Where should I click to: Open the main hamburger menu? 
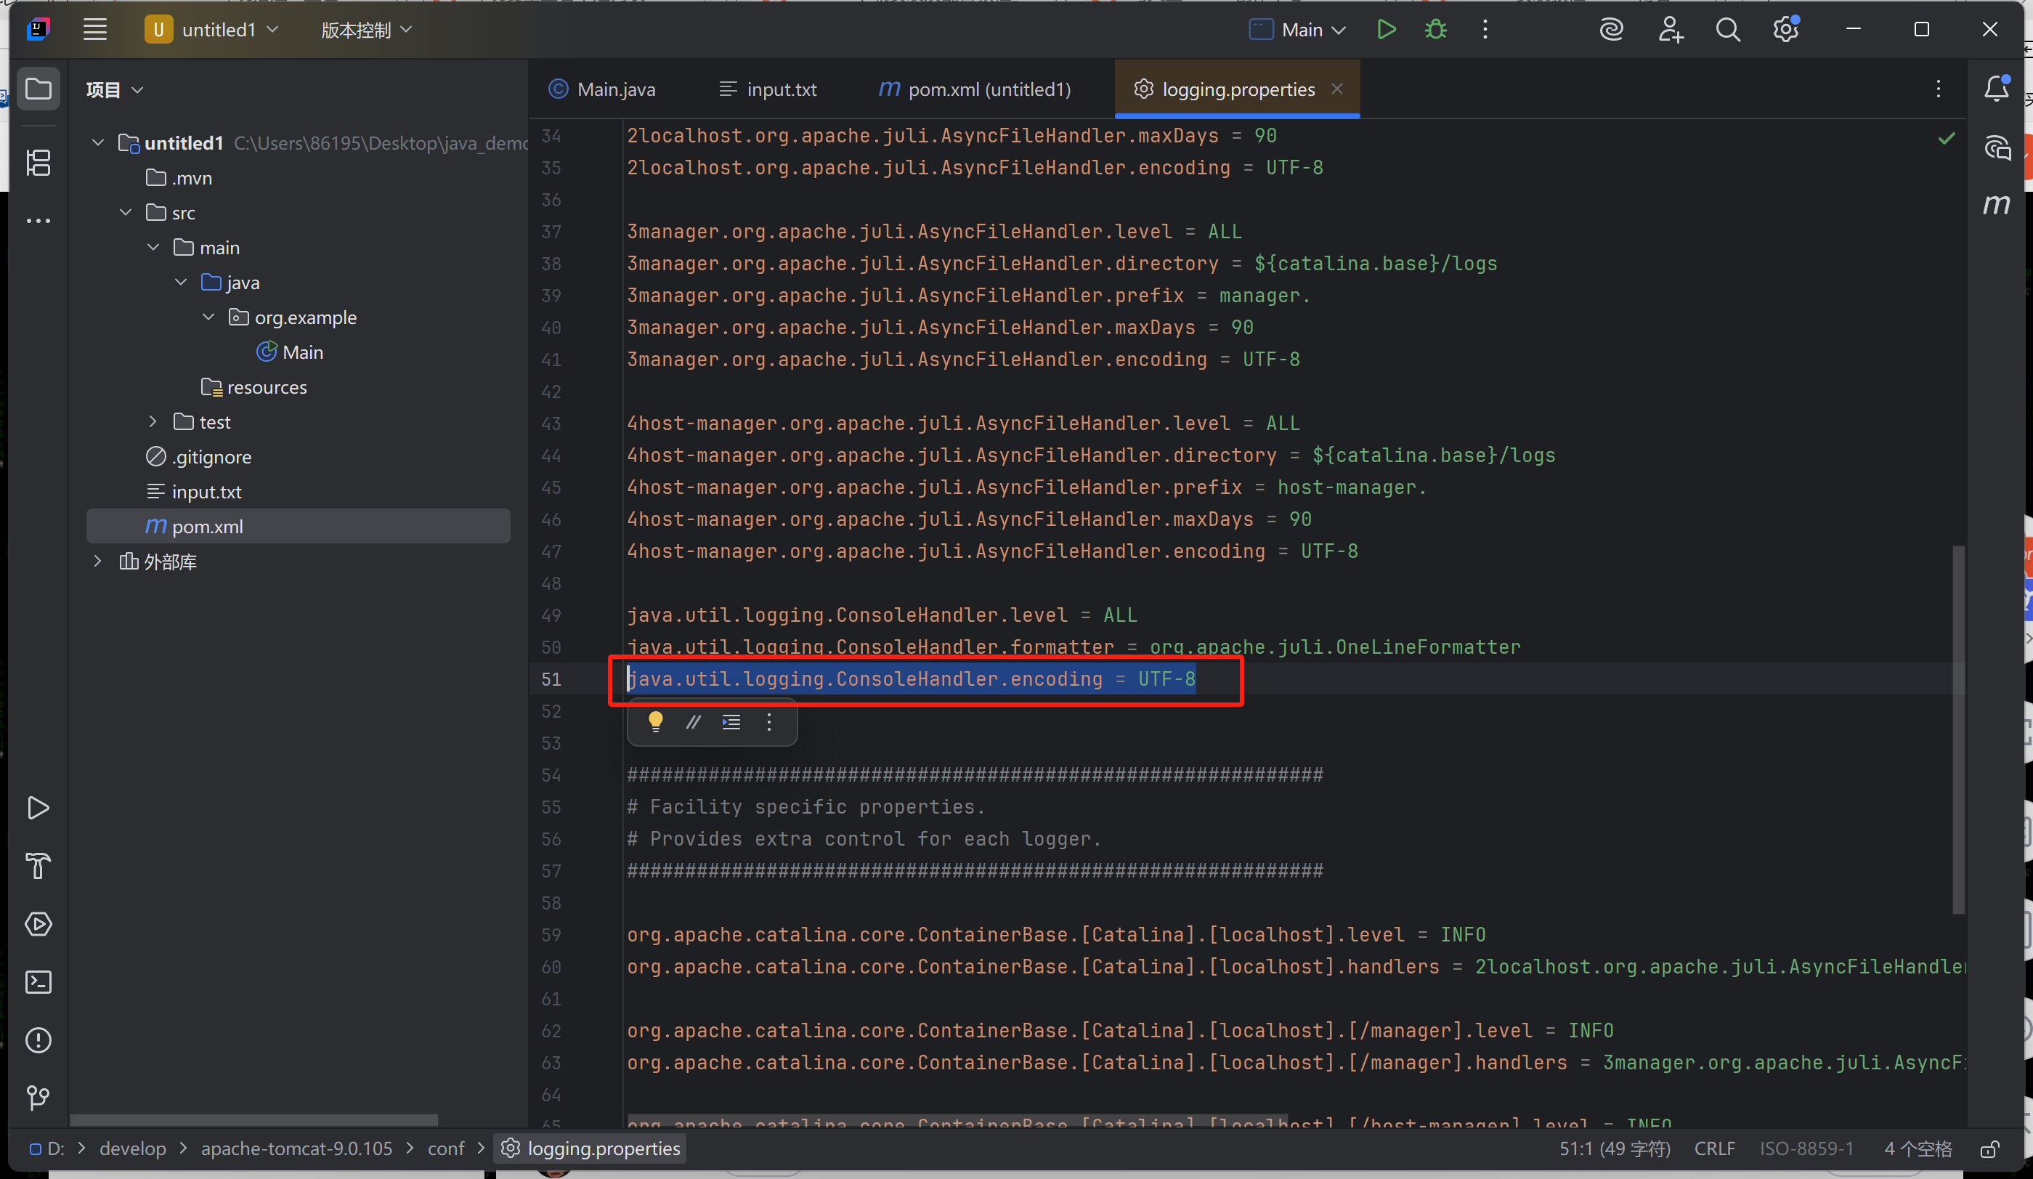(x=94, y=29)
